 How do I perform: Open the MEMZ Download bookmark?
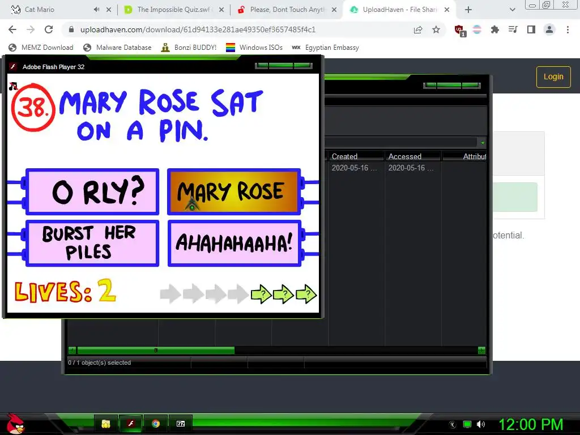[41, 48]
